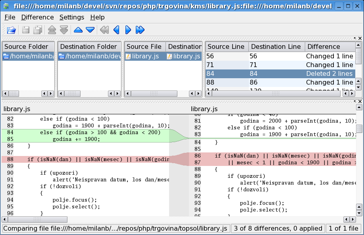Select library.js in the Source File list

[144, 56]
